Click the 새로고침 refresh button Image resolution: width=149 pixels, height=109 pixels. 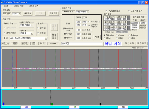point(28,13)
